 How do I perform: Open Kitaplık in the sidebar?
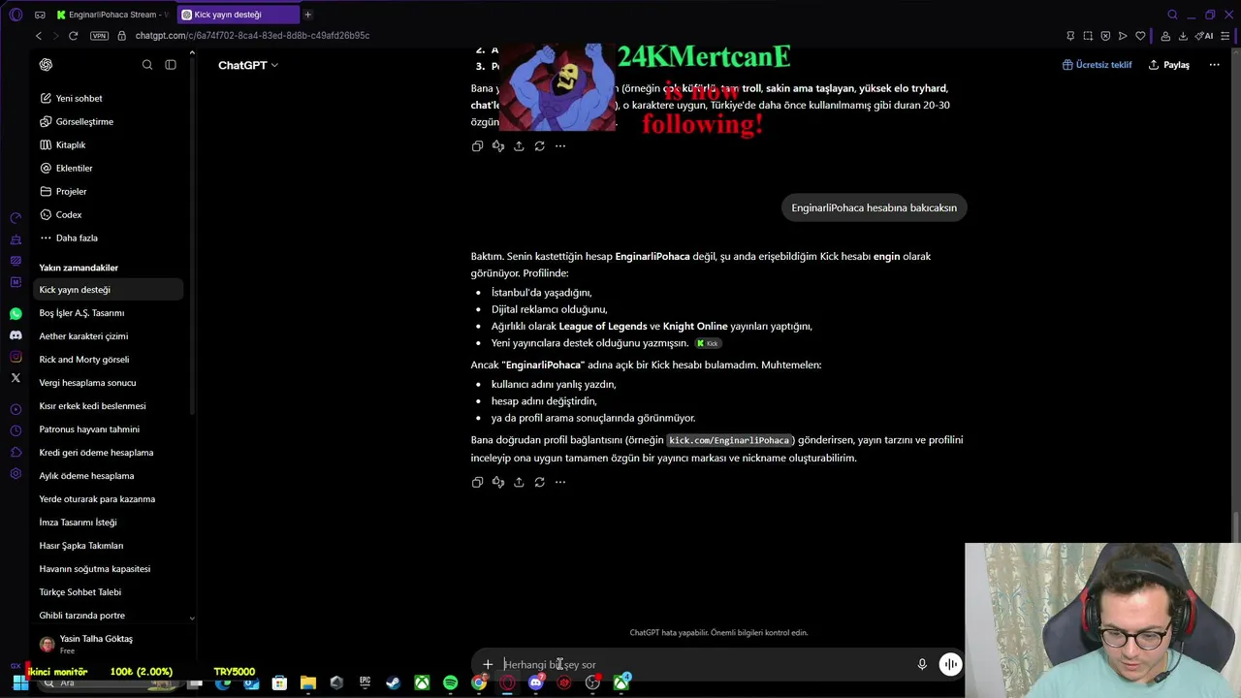[x=109, y=144]
